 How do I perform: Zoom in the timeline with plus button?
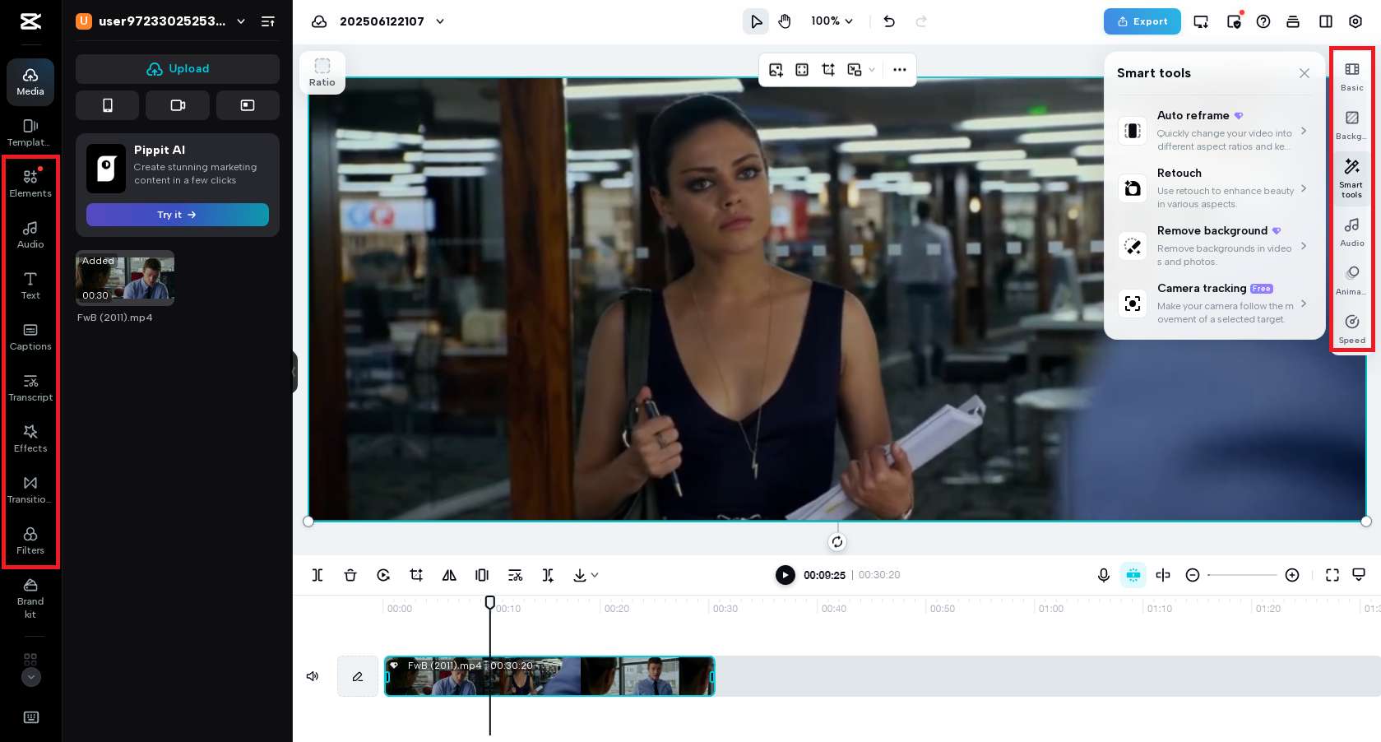[1292, 575]
